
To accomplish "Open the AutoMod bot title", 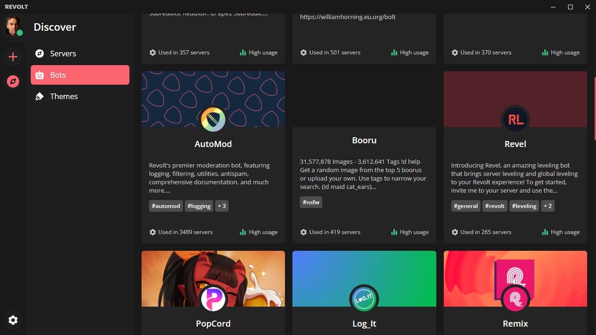I will (x=213, y=144).
